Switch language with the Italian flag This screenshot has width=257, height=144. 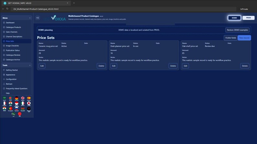point(23,104)
